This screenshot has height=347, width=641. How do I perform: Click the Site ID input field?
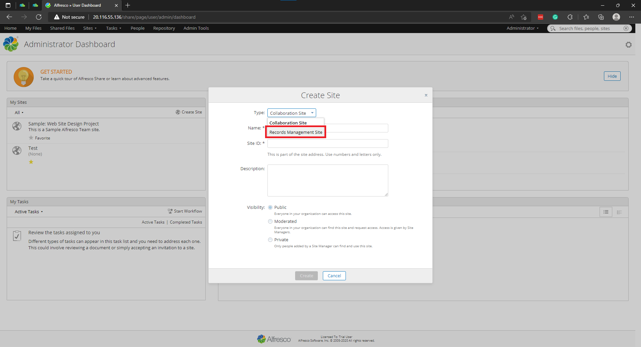328,143
